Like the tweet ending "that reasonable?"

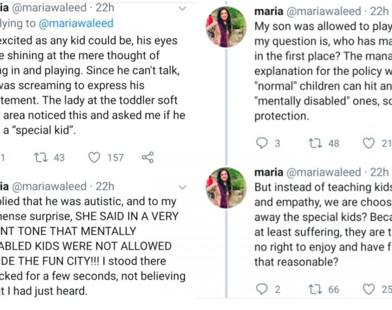tap(368, 289)
